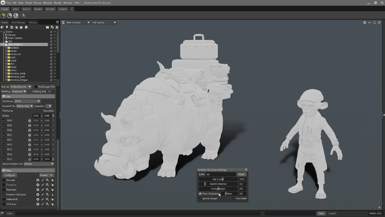The height and width of the screenshot is (217, 385).
Task: Add a new camera icon in Scene toolbar
Action: coord(11,27)
